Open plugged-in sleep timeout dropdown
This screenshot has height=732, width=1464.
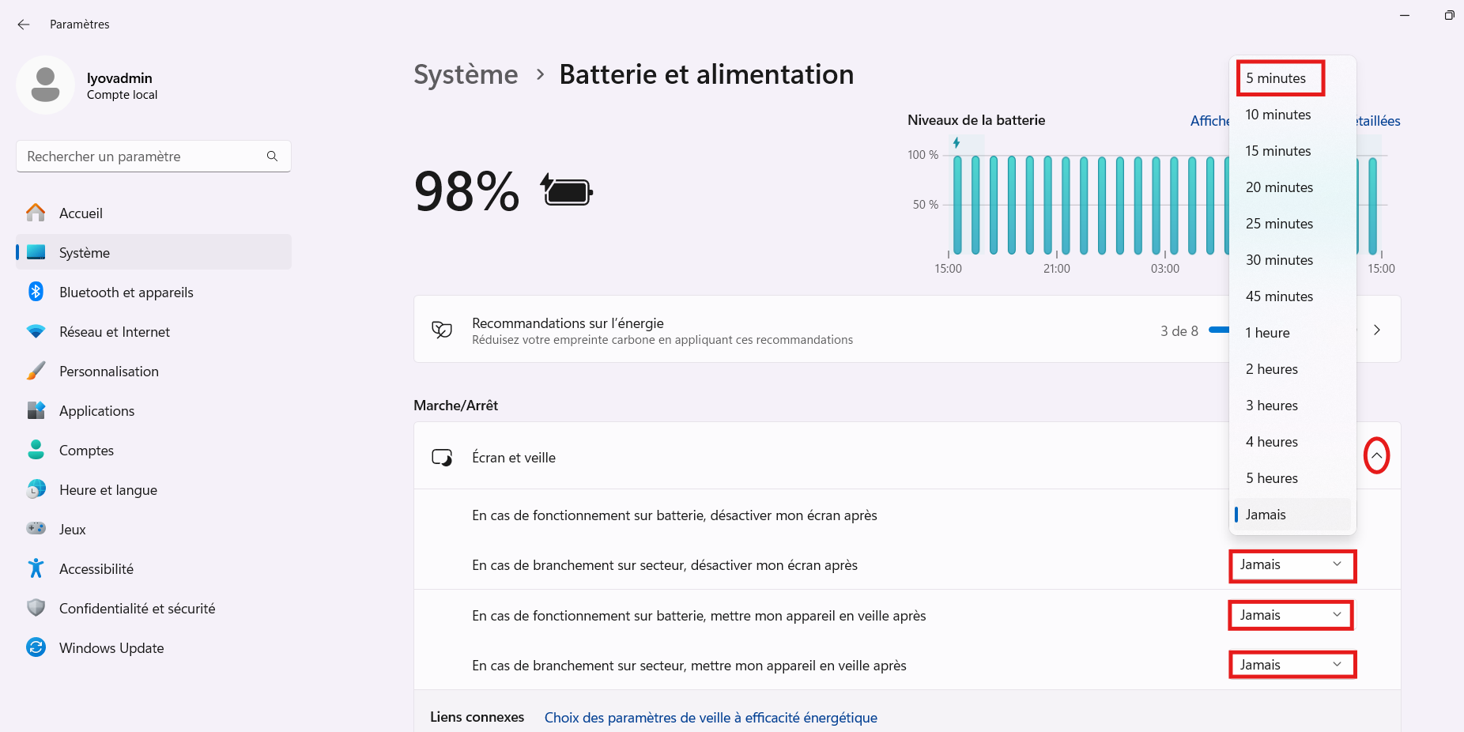point(1292,665)
